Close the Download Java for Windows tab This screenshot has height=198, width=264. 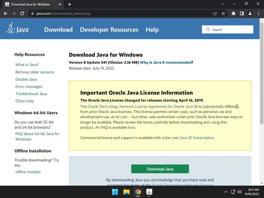[x=60, y=4]
